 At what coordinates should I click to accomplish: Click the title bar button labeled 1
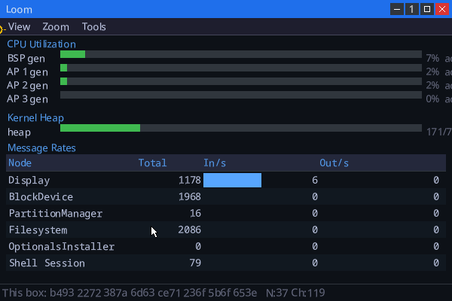(x=412, y=9)
